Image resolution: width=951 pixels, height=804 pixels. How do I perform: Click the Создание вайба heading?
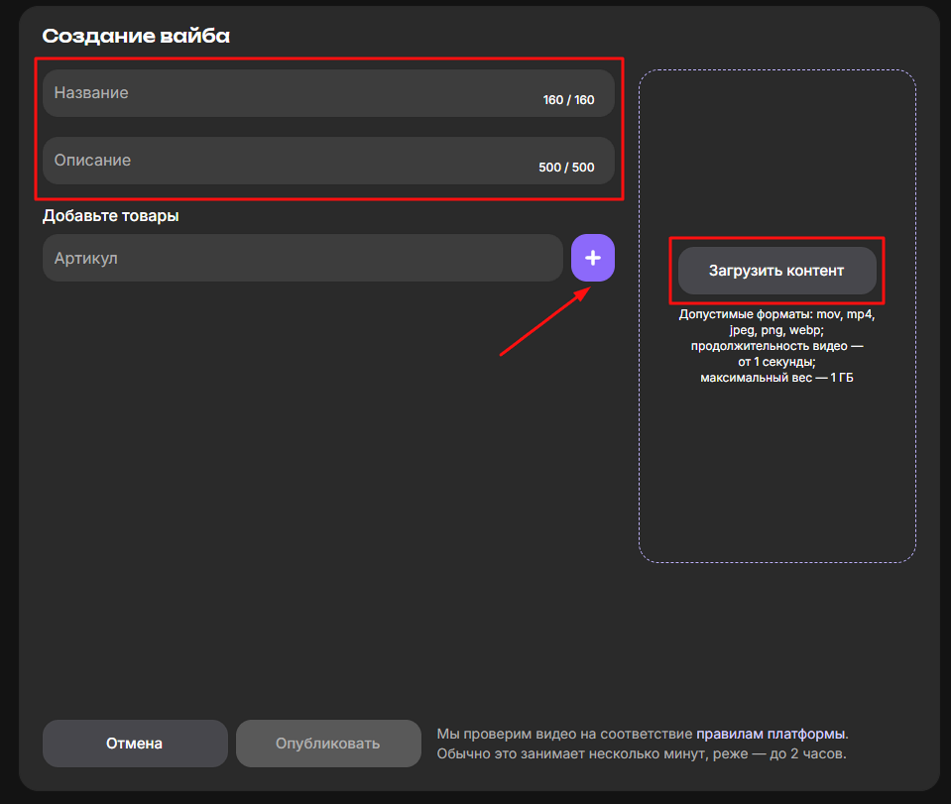coord(136,37)
